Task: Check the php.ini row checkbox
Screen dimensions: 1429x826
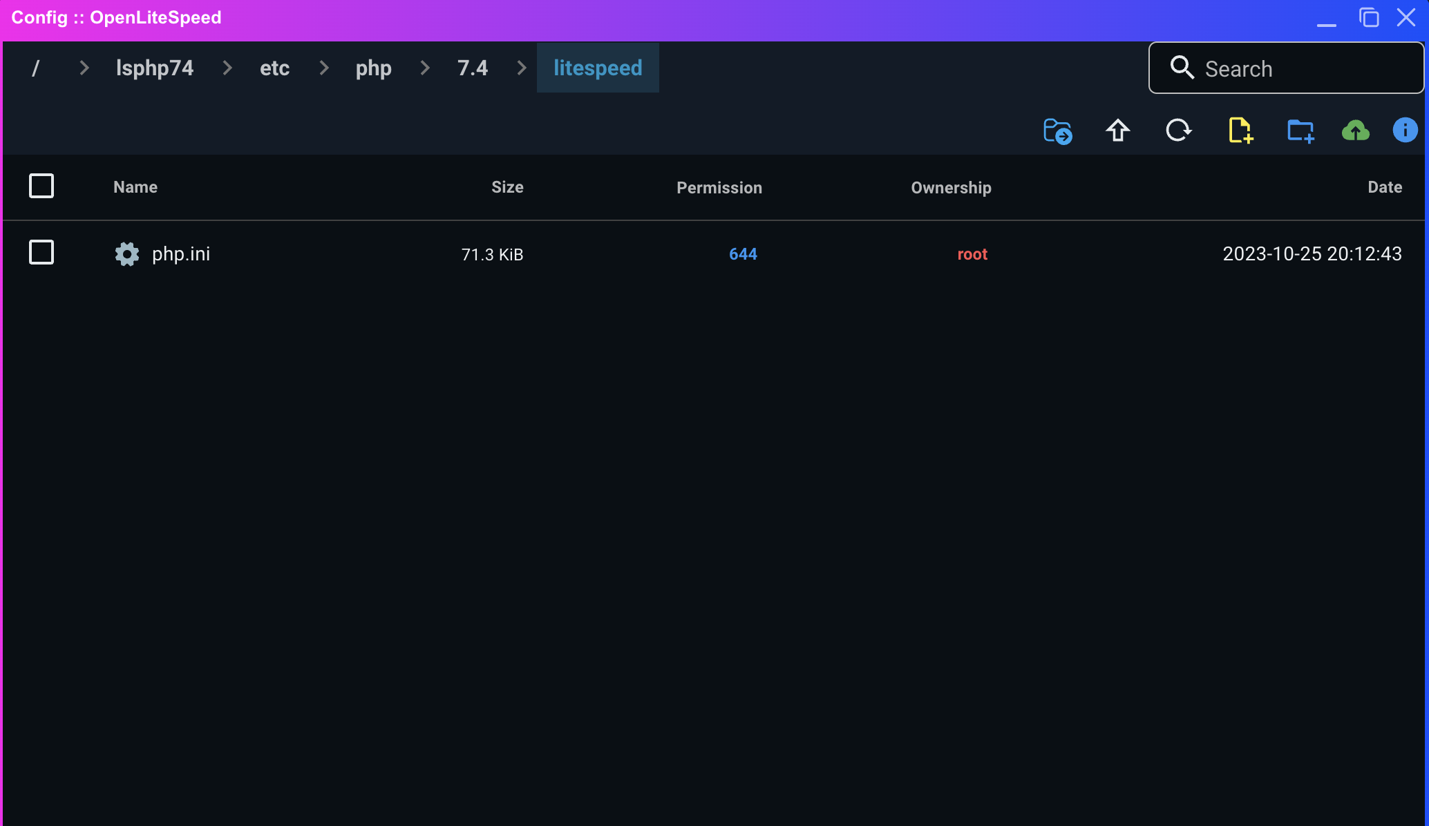Action: 41,252
